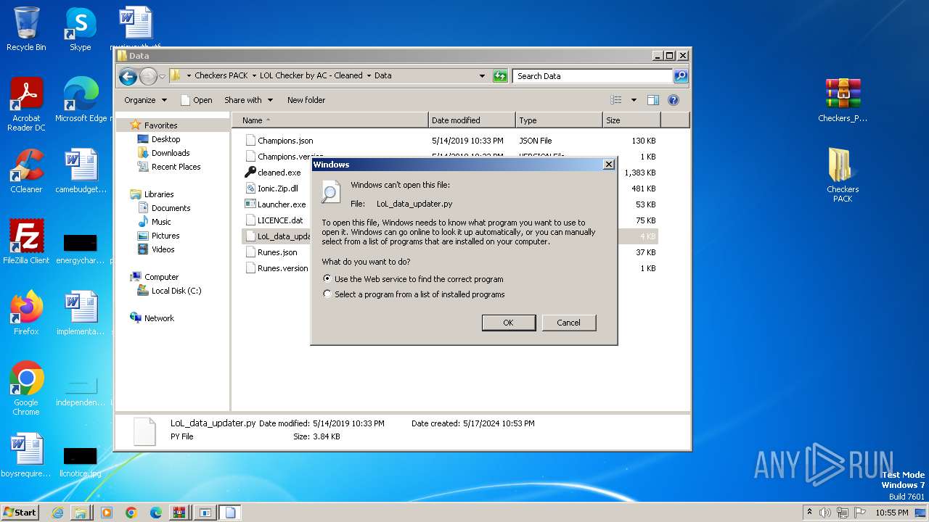Click inside the Search Data field
The width and height of the screenshot is (929, 522).
(x=593, y=75)
